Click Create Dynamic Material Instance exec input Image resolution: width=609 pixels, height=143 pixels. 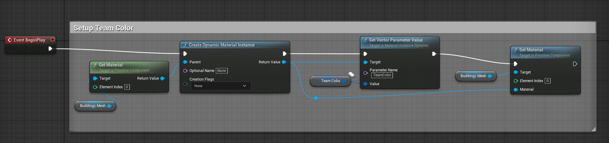(185, 54)
